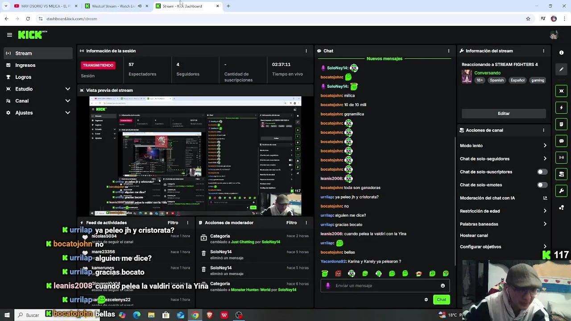
Task: Click the stream preview thumbnail
Action: (195, 156)
